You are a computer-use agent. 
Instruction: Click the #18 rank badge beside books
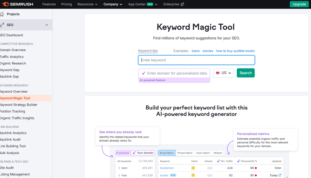click(x=173, y=175)
